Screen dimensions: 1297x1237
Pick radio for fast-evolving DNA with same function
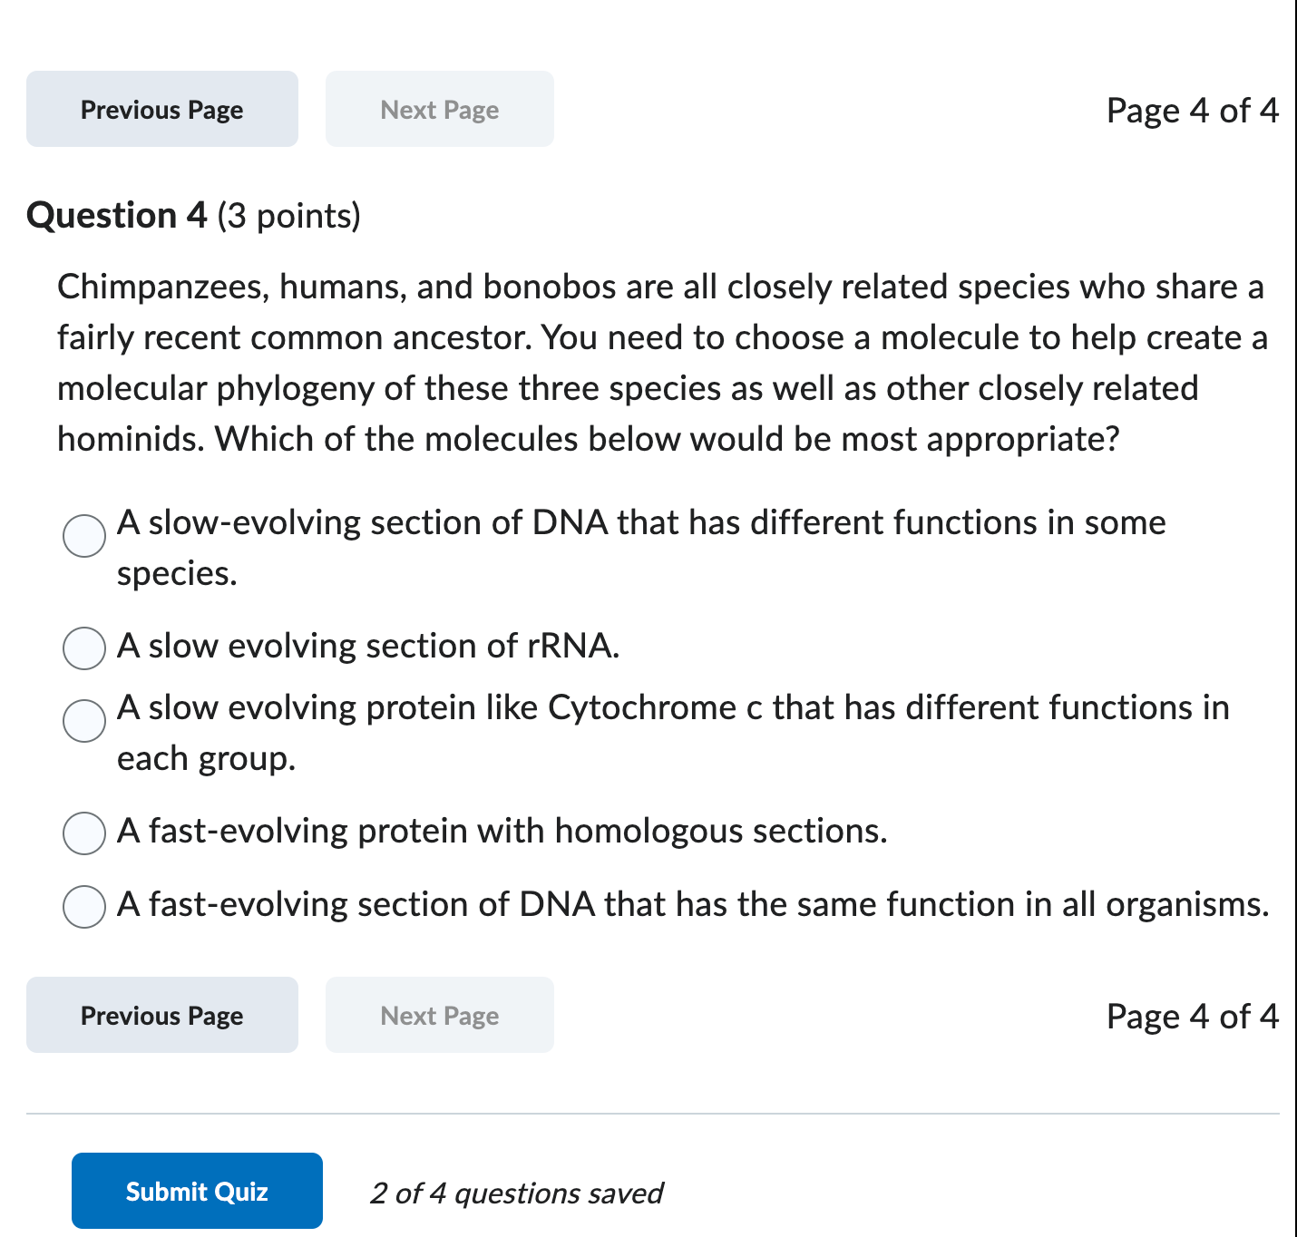tap(84, 907)
